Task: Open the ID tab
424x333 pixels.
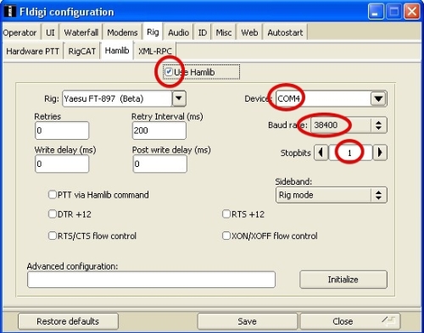Action: (203, 33)
